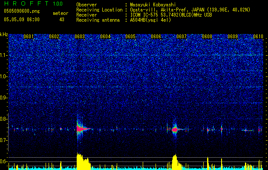Click the meteor count value 43
268x170 pixels.
tap(62, 20)
